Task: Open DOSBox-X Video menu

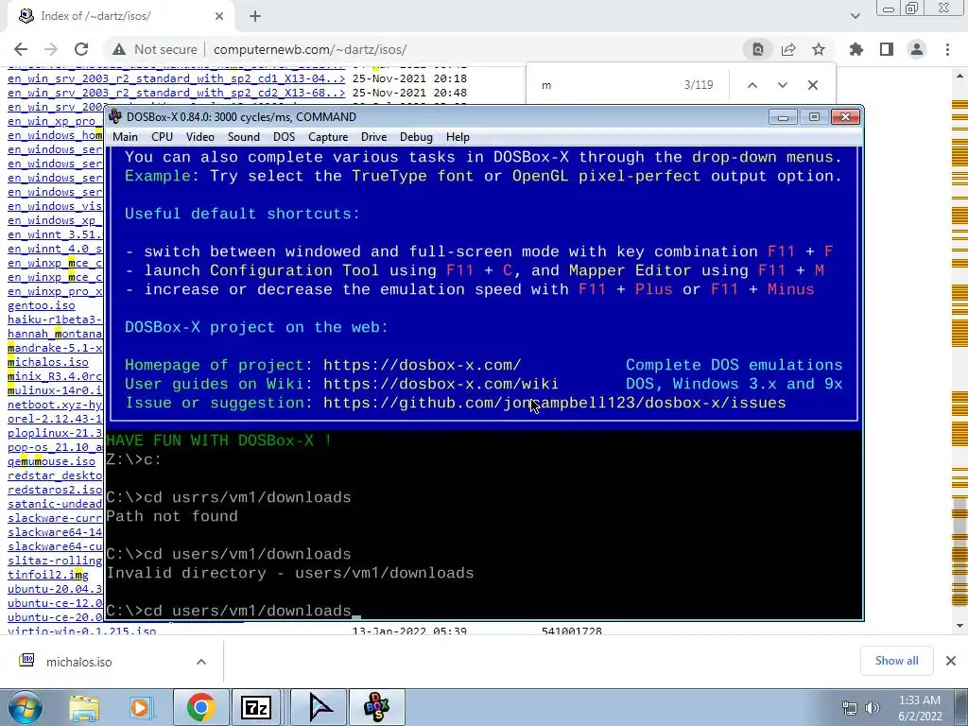Action: (200, 137)
